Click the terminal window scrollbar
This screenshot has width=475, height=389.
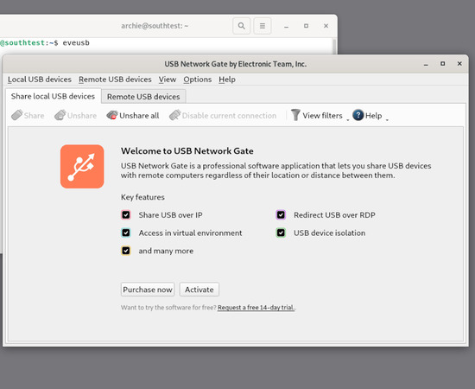pos(334,46)
